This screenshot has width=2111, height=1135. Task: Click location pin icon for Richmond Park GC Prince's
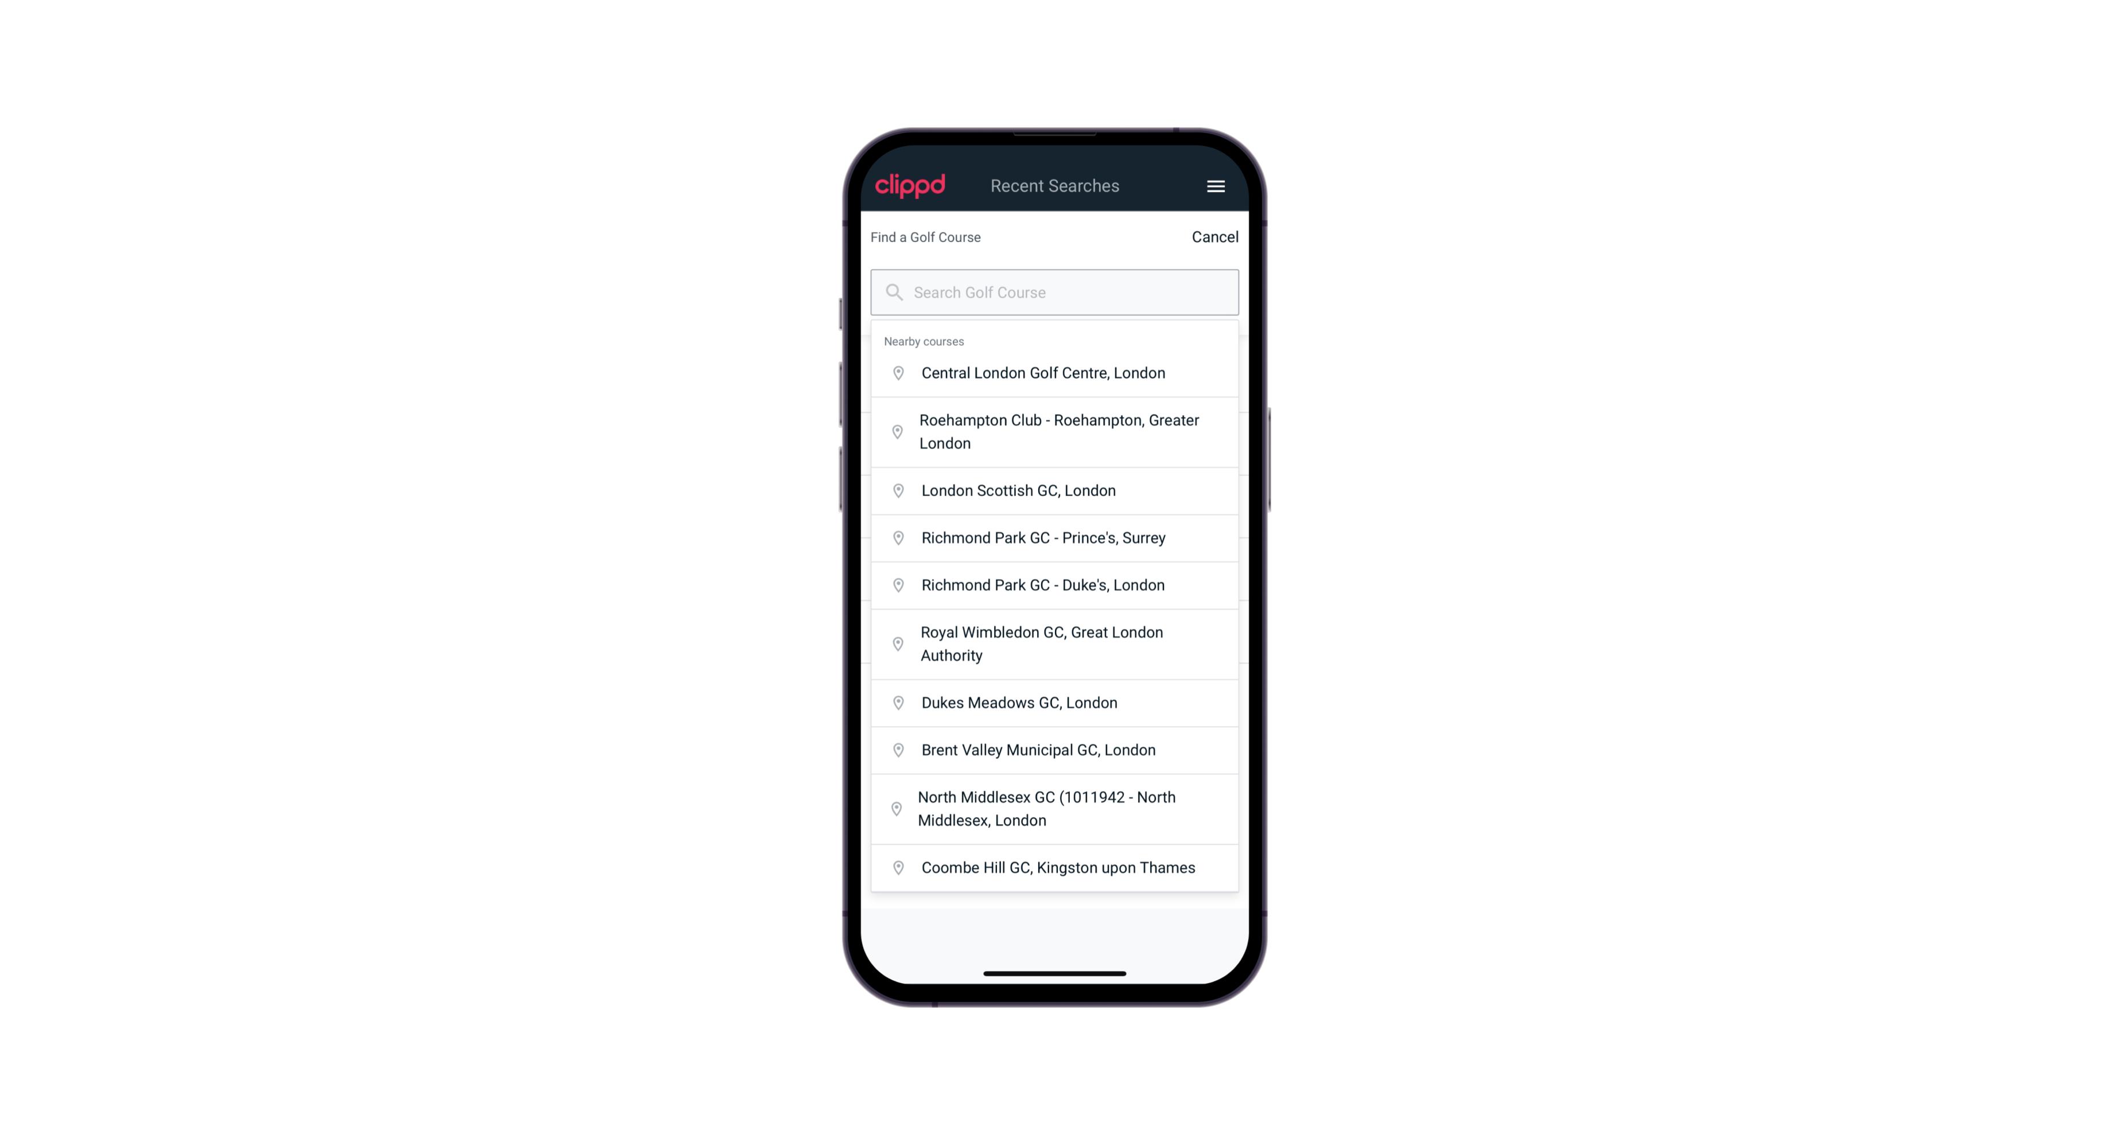(x=895, y=538)
